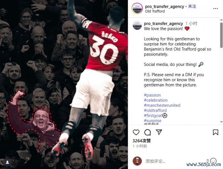Screen dimensions: 223x169
Task: View the 3264 likes list
Action: click(142, 141)
